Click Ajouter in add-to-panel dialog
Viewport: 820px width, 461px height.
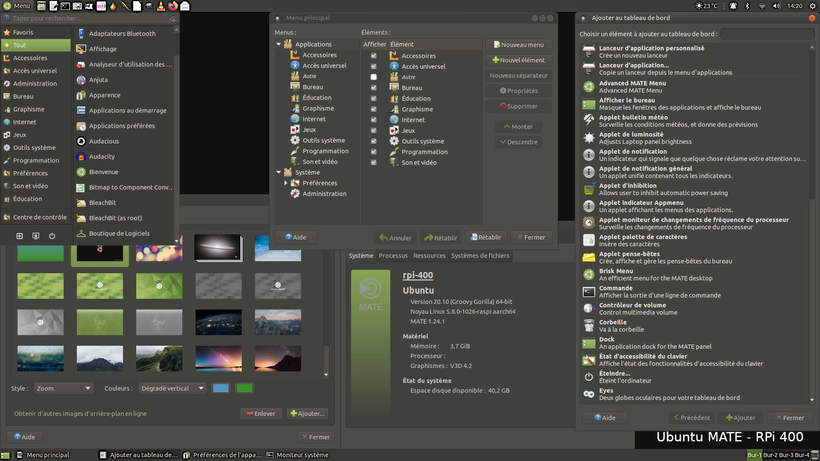point(741,418)
